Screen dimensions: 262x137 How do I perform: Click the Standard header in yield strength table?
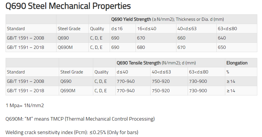pyautogui.click(x=16, y=29)
